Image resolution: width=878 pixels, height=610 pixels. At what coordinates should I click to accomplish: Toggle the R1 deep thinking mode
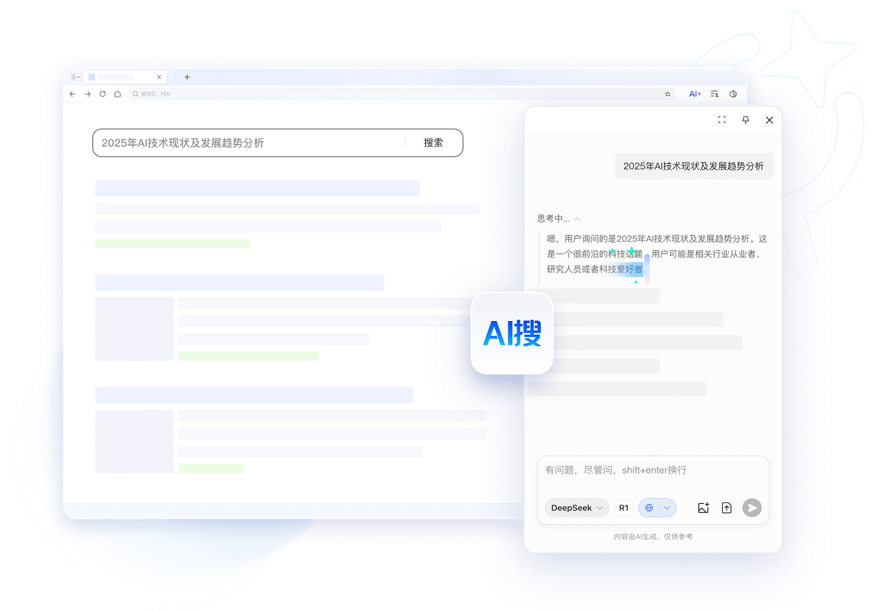click(x=623, y=508)
